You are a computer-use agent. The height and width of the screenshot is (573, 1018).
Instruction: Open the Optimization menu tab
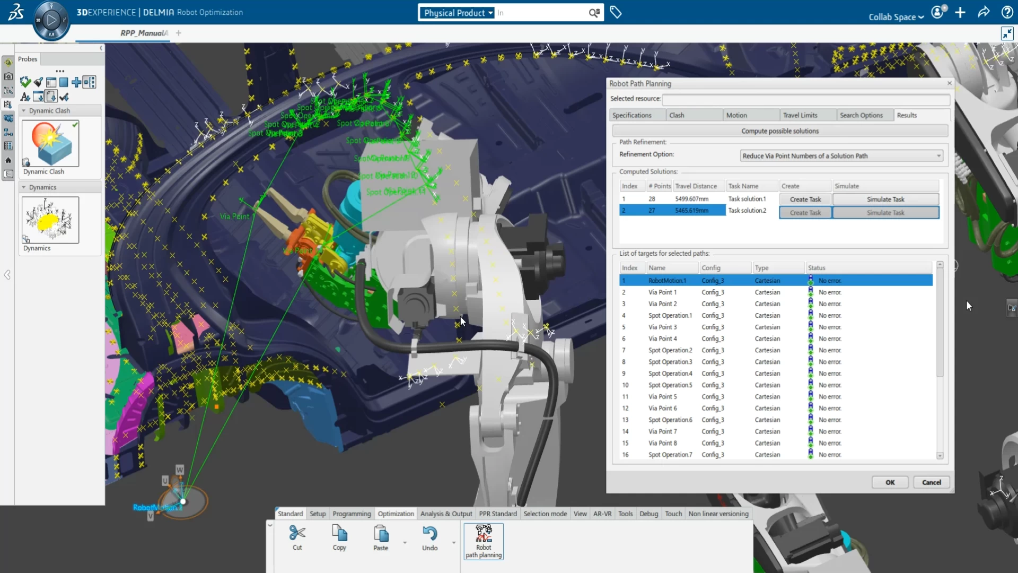[x=396, y=514]
